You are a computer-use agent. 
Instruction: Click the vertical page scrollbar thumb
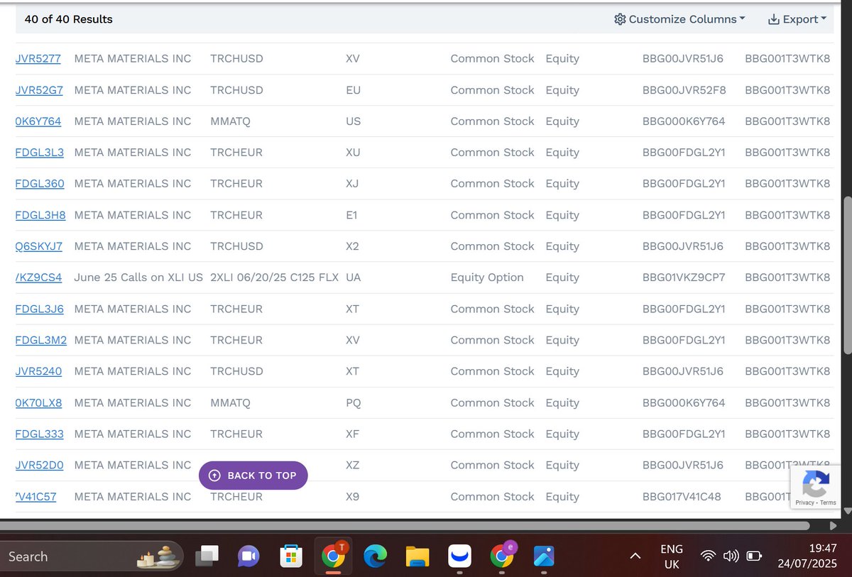point(846,275)
